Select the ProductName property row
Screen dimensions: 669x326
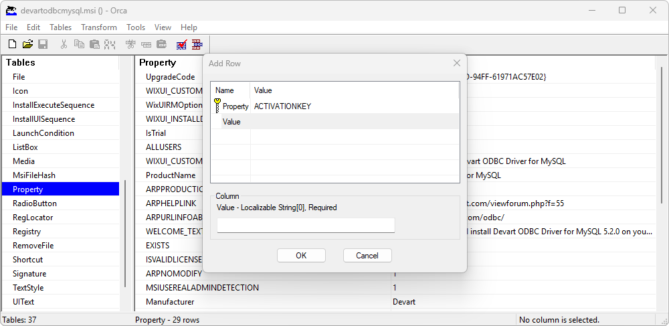coord(170,175)
